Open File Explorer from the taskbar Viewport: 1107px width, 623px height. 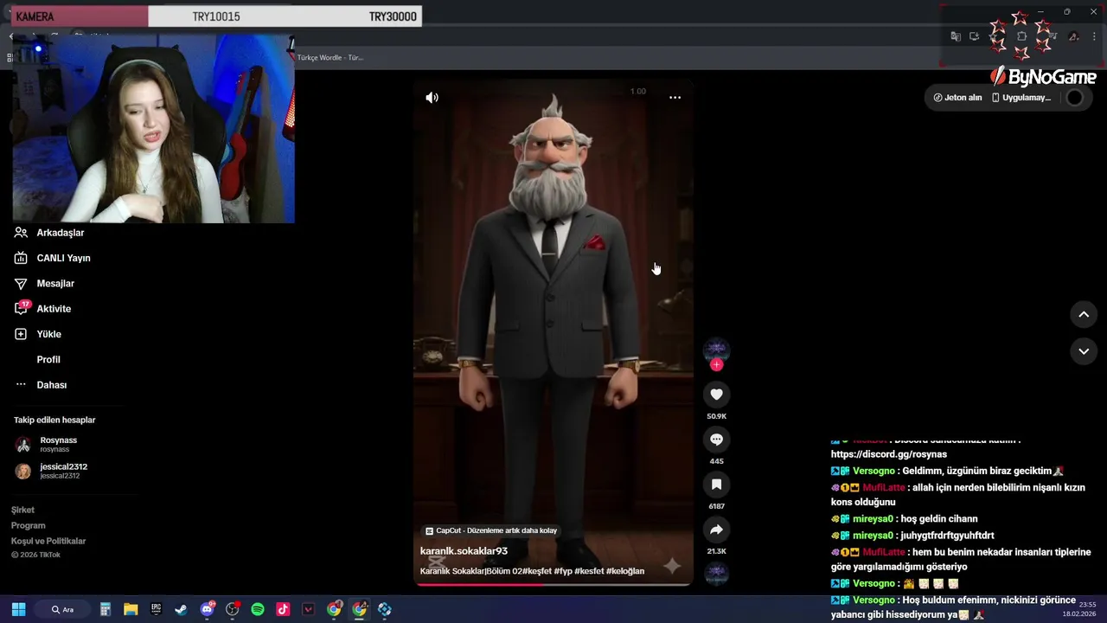(131, 609)
